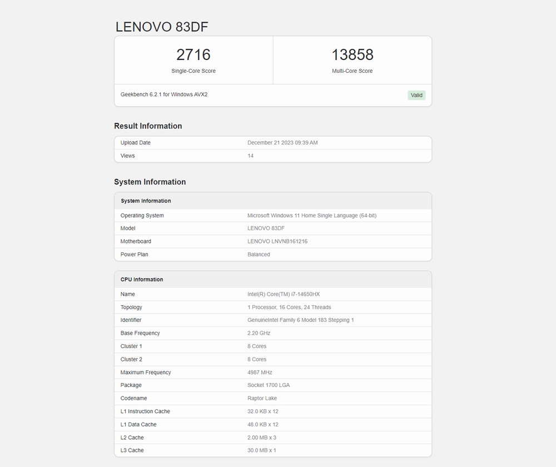
Task: Click the topology value with 16 Cores, 24 Threads
Action: pyautogui.click(x=289, y=307)
